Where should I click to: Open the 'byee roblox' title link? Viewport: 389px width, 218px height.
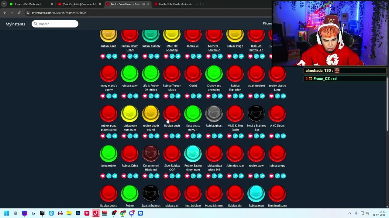(x=109, y=166)
